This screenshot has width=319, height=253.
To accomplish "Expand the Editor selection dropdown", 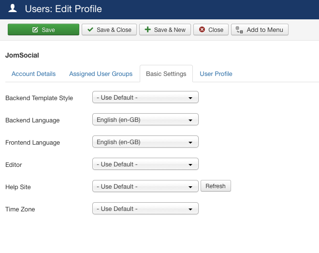I will pyautogui.click(x=145, y=164).
